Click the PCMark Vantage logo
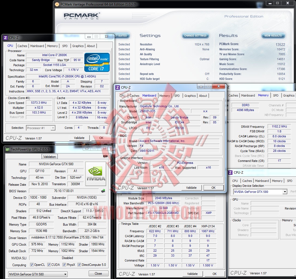The image size is (296, 279). click(82, 16)
